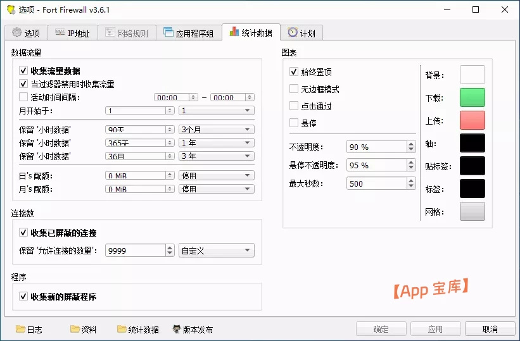Enable 悬停 checkbox
Image resolution: width=520 pixels, height=341 pixels.
pos(294,123)
